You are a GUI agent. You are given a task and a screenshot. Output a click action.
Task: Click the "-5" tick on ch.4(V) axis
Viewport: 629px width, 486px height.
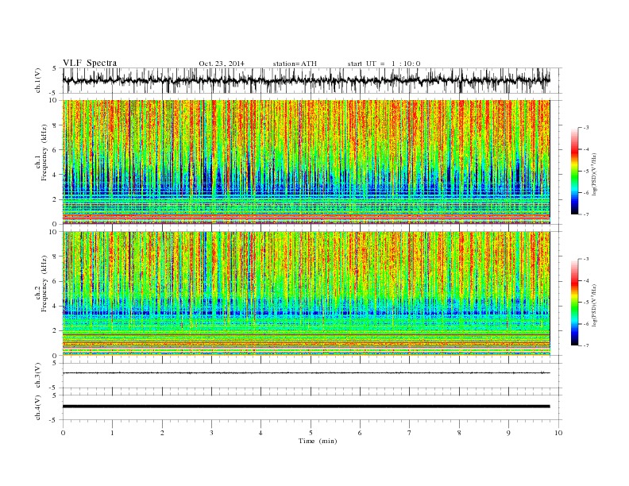coord(54,420)
